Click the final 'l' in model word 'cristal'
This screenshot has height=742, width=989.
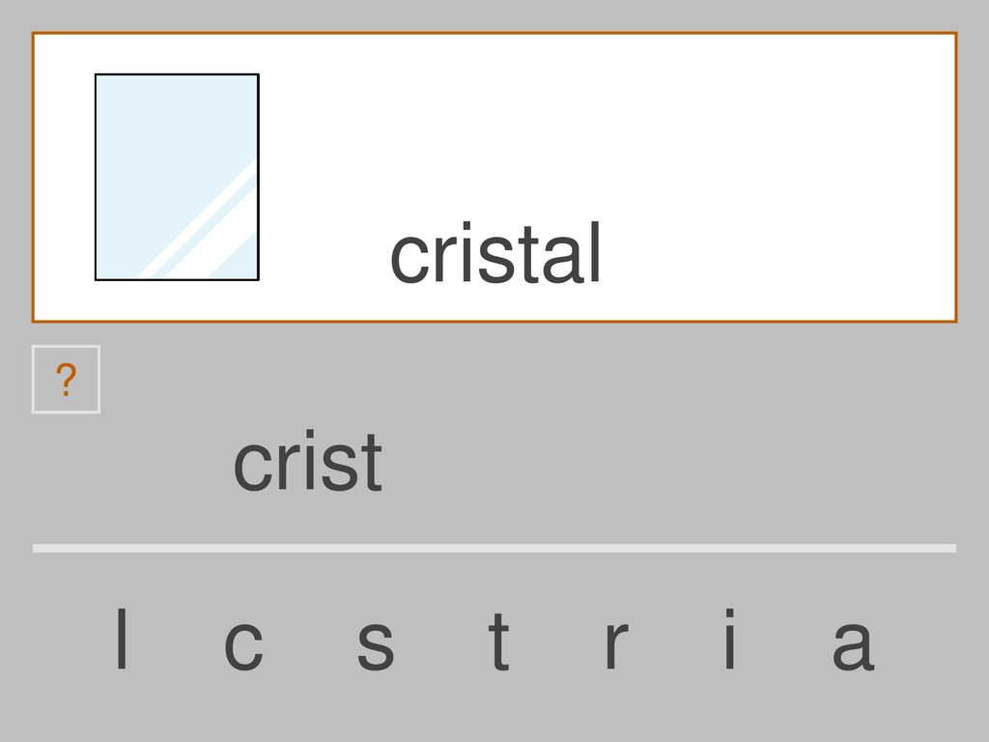[594, 253]
